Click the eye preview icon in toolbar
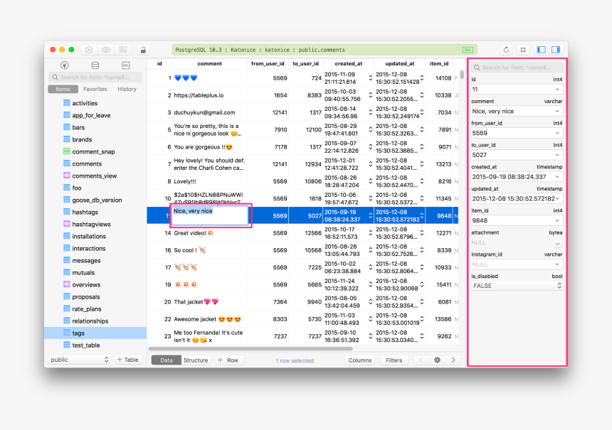This screenshot has width=612, height=430. [x=106, y=50]
